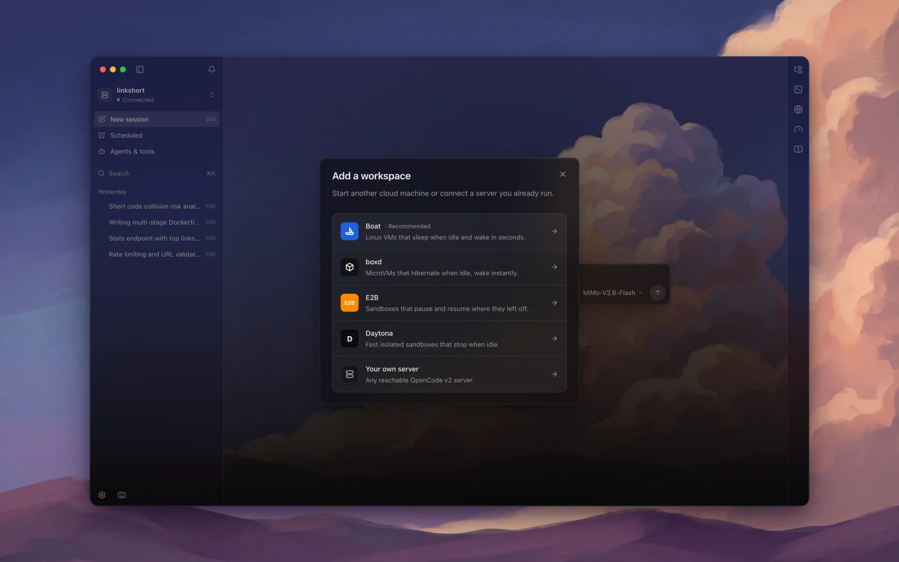This screenshot has height=562, width=899.
Task: Click the orange E2B logo icon
Action: [x=349, y=303]
